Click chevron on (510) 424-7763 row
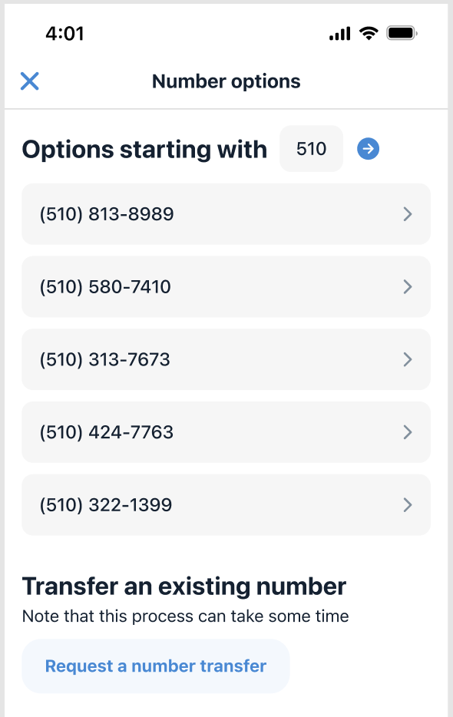 pyautogui.click(x=408, y=432)
